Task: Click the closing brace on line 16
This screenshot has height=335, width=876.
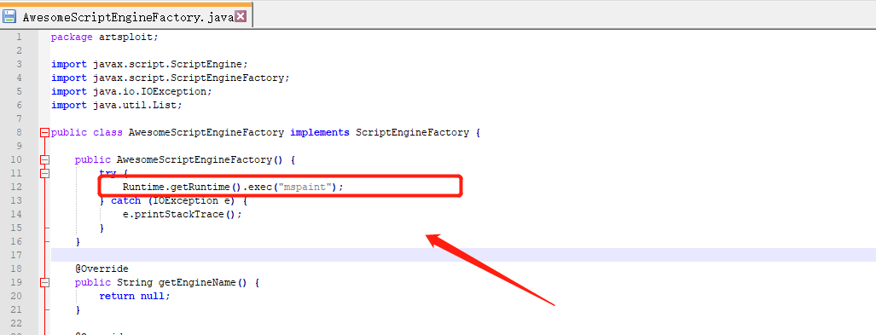Action: click(78, 242)
